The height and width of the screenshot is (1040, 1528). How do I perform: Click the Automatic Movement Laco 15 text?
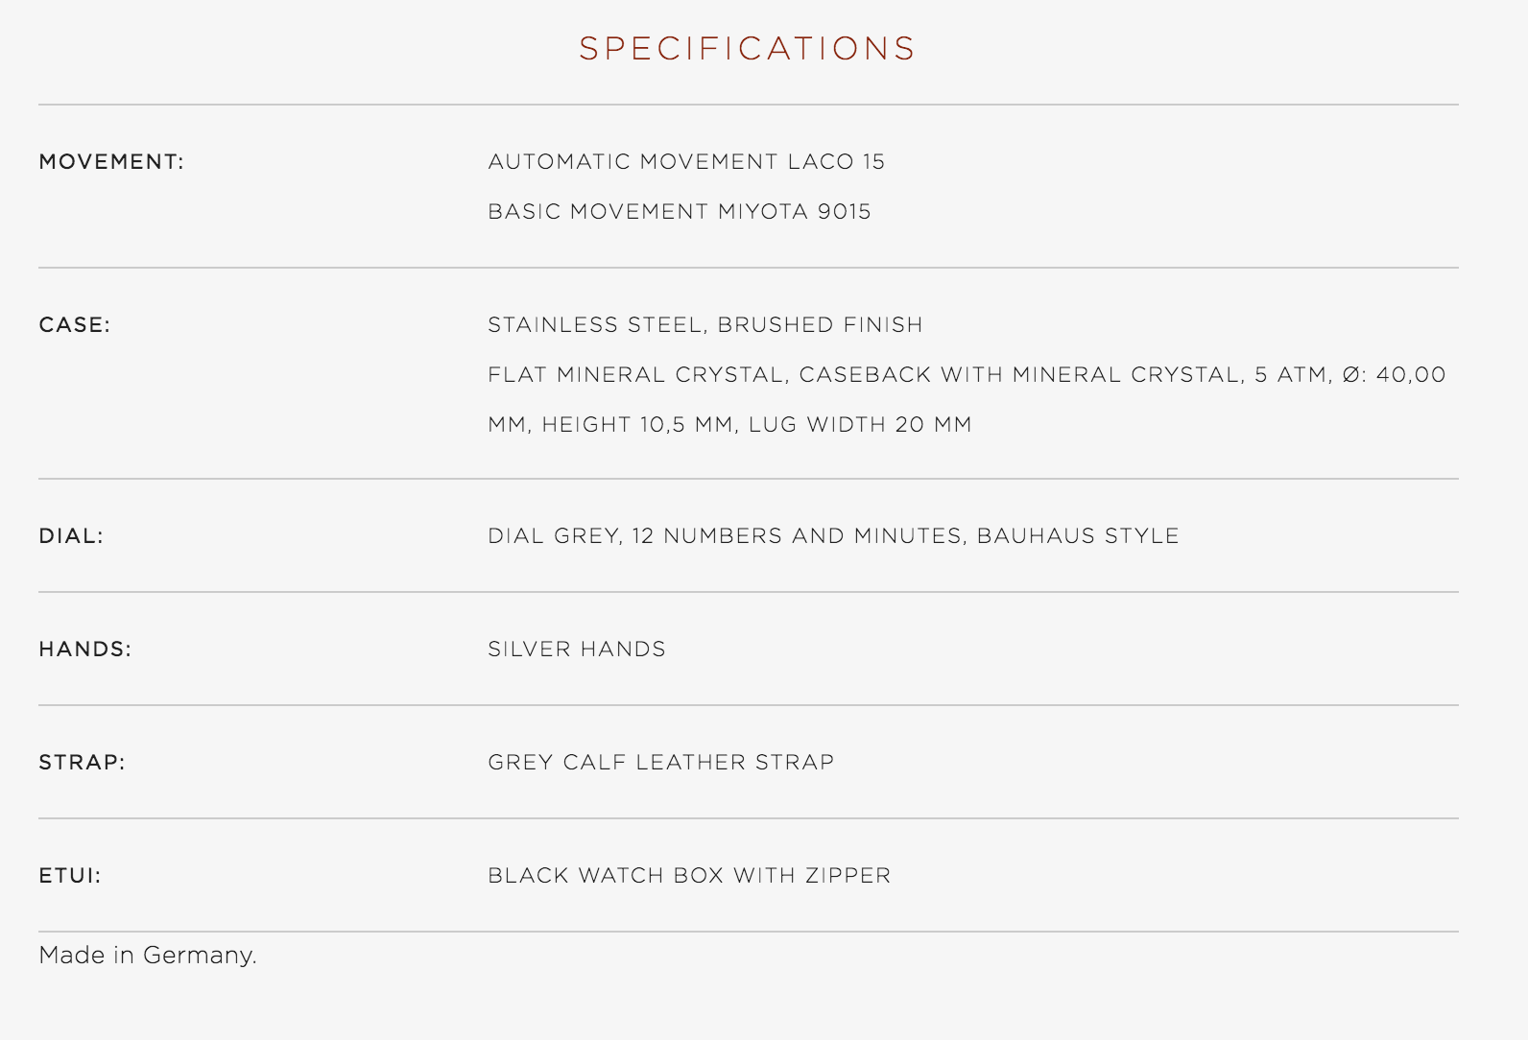pos(686,161)
